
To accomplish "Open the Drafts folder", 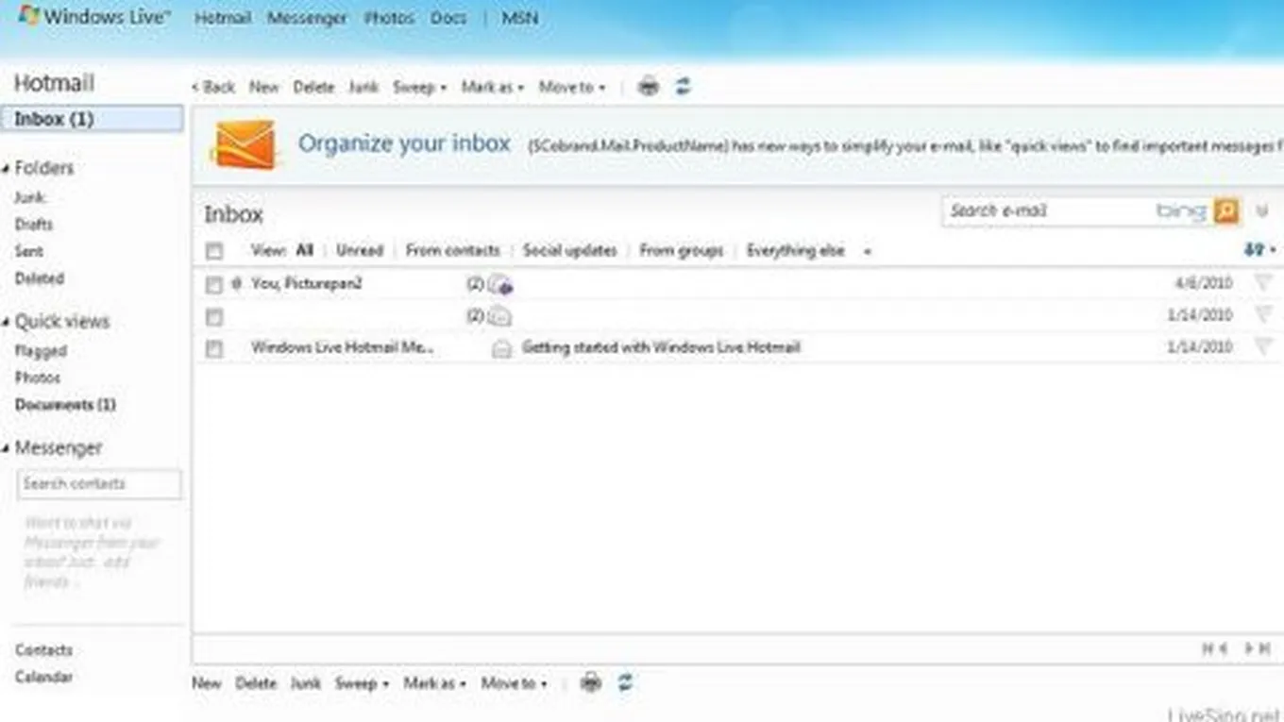I will [34, 225].
